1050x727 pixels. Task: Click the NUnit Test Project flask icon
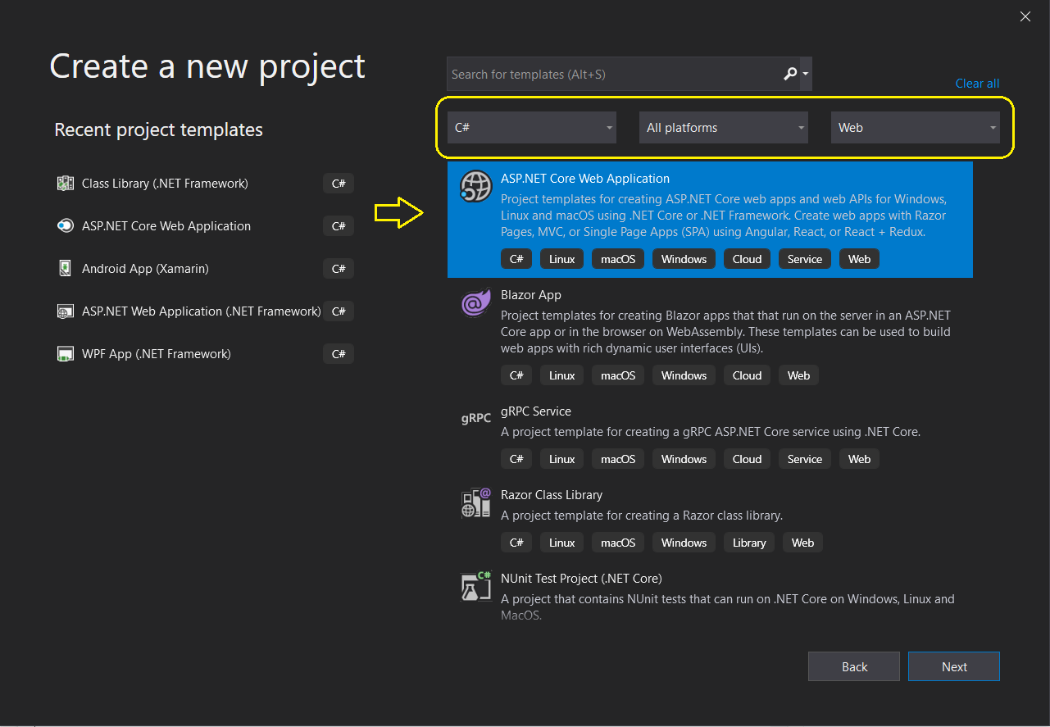(x=475, y=586)
